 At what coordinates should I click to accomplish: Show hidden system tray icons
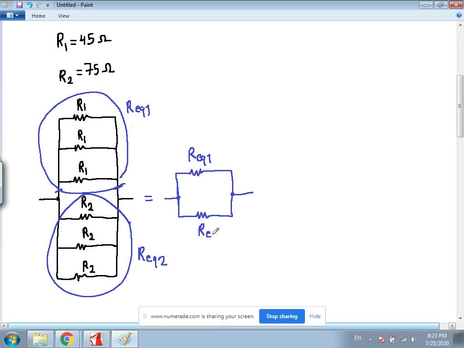pyautogui.click(x=370, y=338)
